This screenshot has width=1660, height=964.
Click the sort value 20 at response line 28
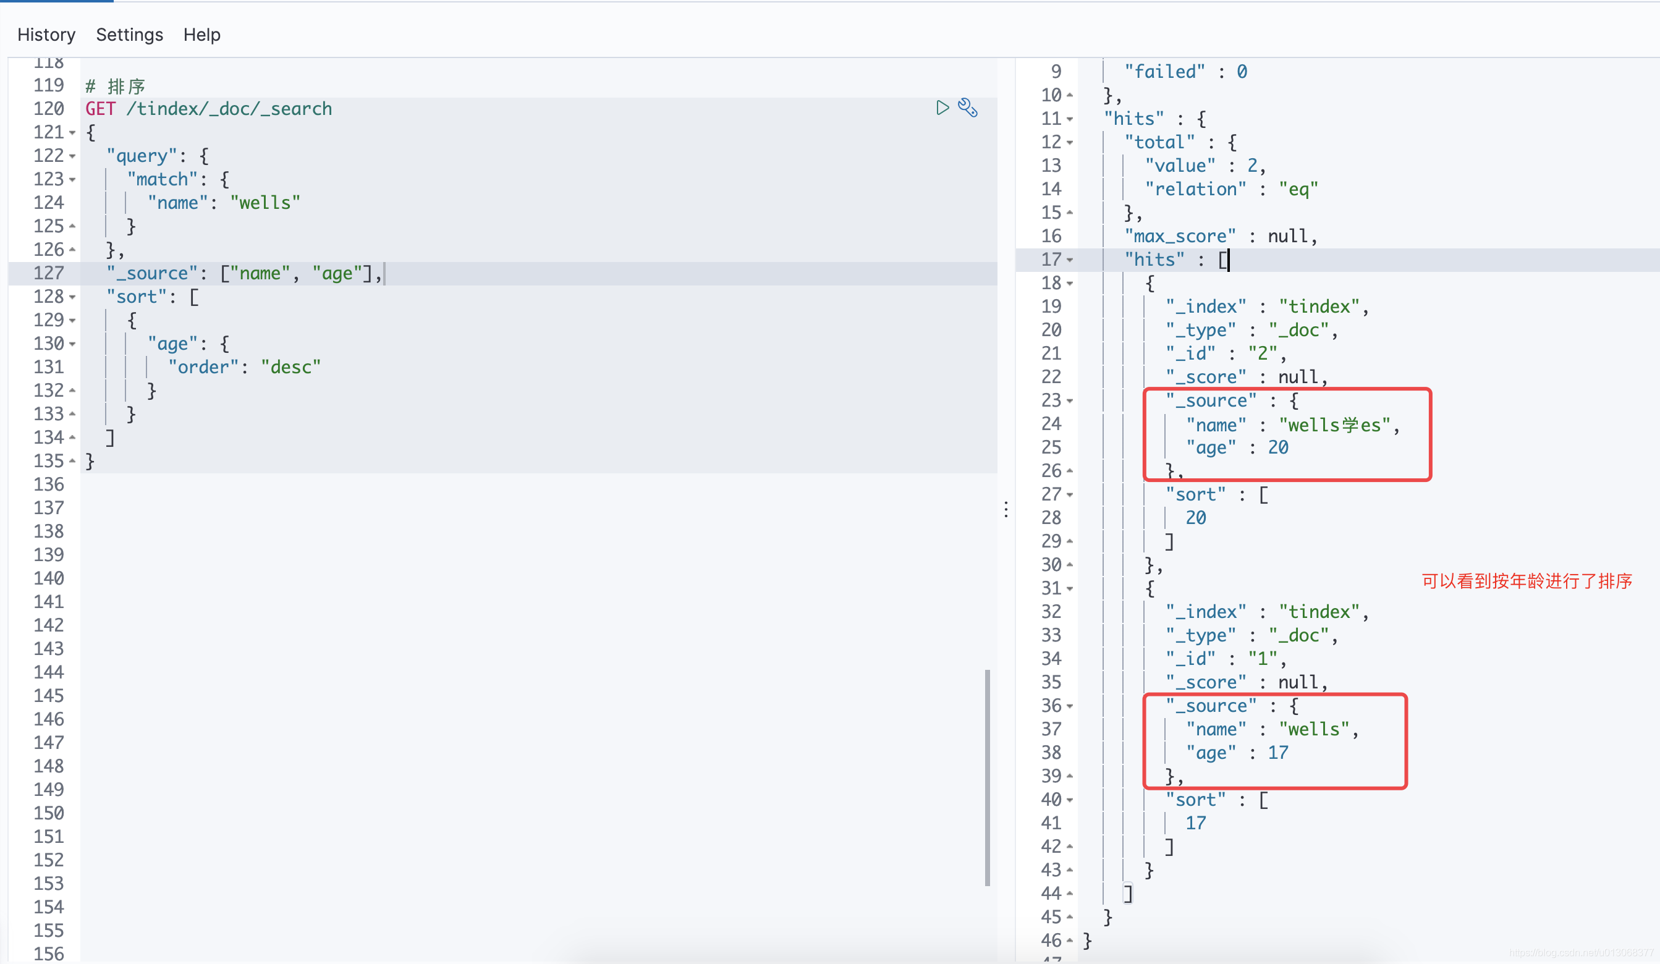coord(1196,518)
